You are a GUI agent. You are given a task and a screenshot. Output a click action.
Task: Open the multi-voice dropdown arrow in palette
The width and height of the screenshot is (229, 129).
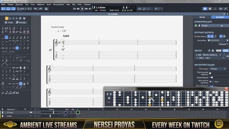tap(24, 18)
